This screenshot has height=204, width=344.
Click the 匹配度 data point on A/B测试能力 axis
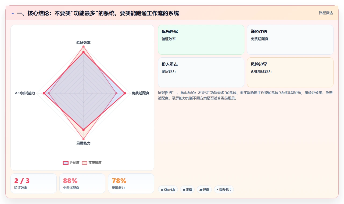pyautogui.click(x=44, y=93)
